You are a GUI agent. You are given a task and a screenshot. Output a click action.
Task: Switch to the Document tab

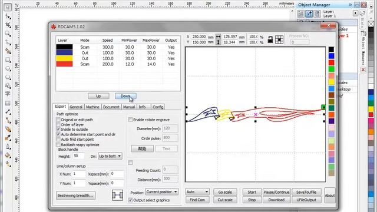click(x=111, y=107)
